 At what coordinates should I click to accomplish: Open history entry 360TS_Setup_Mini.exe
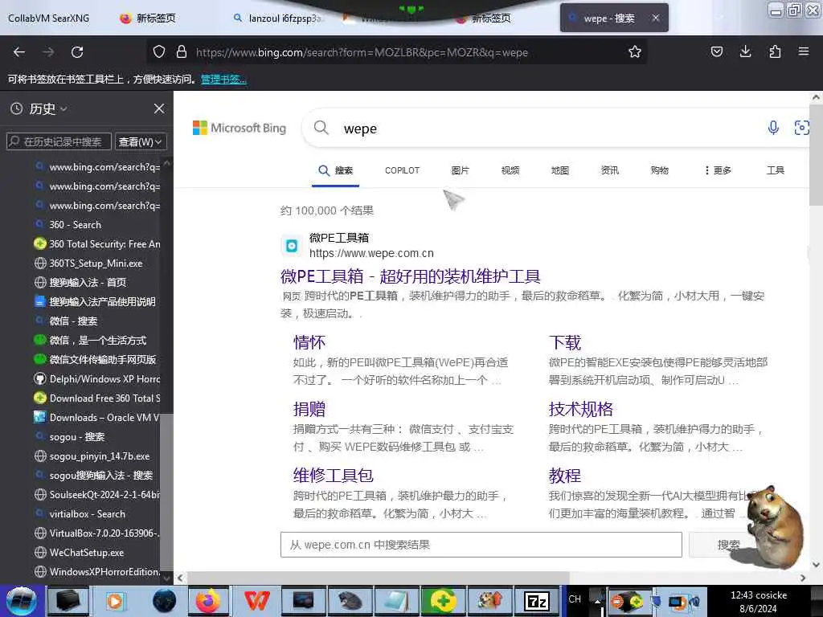pyautogui.click(x=96, y=264)
